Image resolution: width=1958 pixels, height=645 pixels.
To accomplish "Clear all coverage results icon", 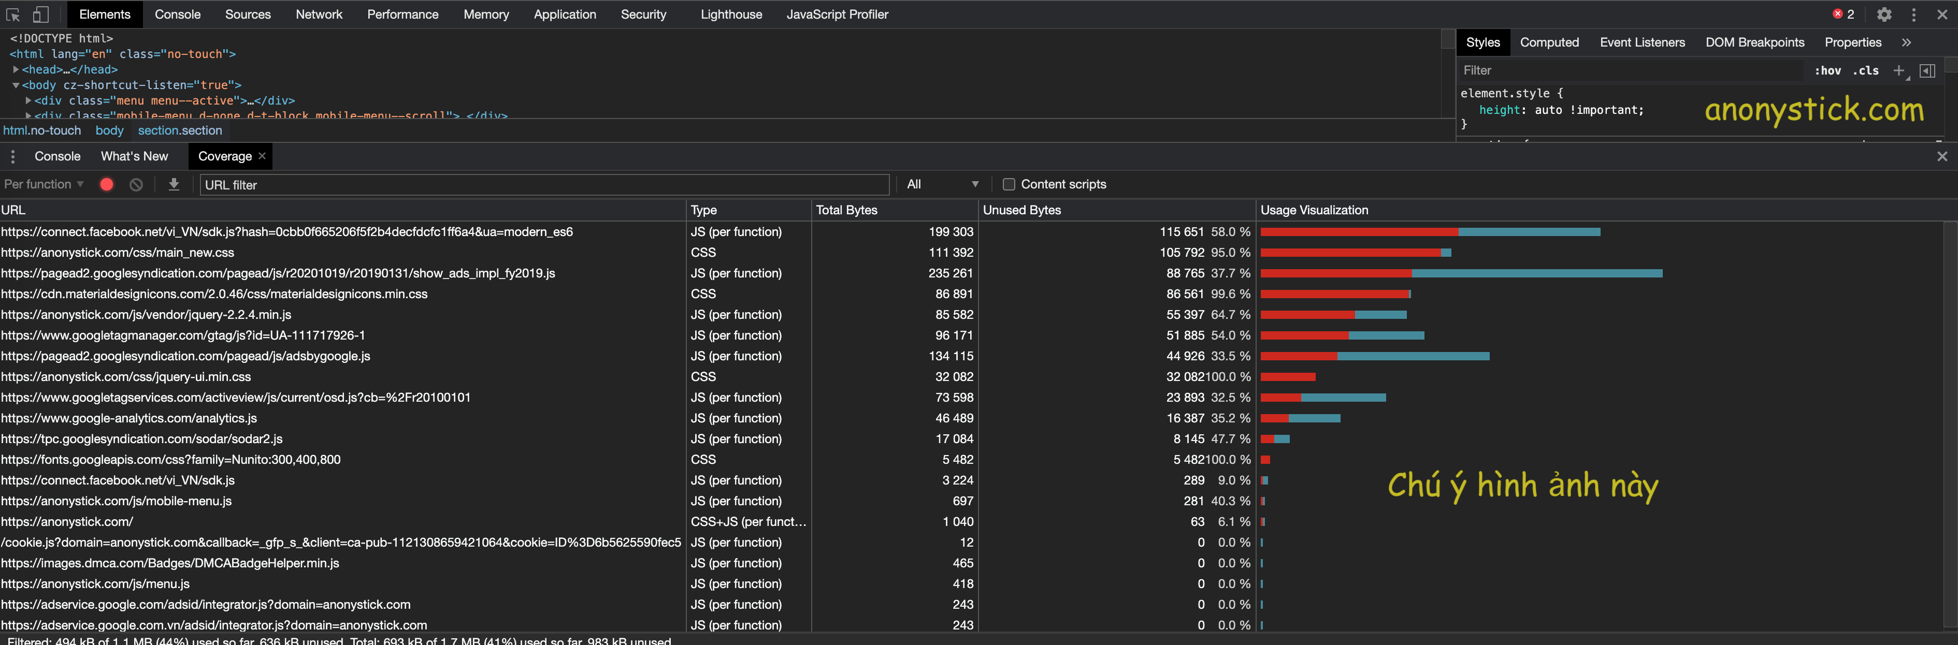I will coord(136,185).
